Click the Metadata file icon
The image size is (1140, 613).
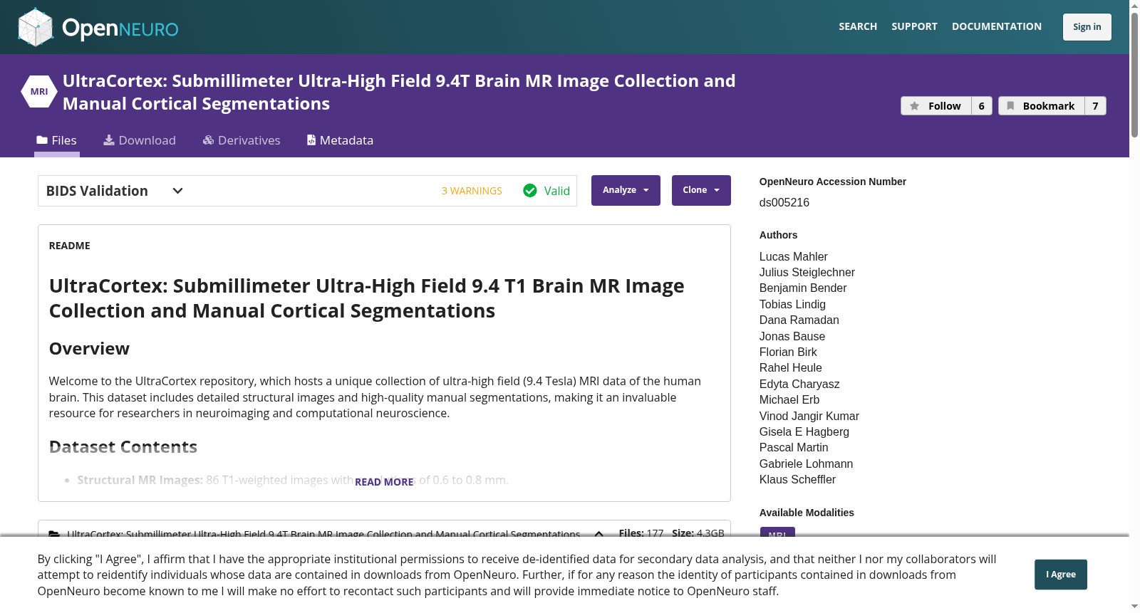click(x=311, y=140)
